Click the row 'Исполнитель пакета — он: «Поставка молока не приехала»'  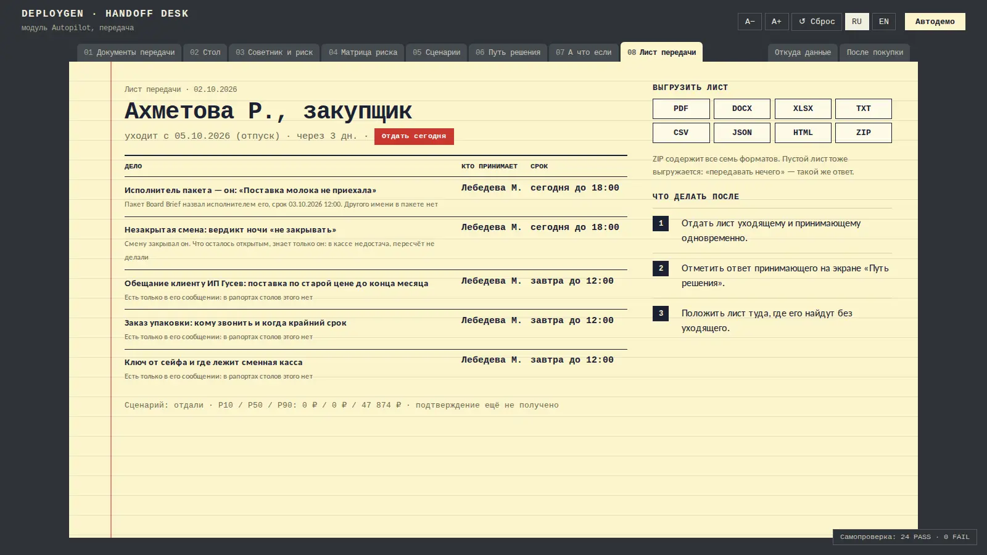[x=376, y=197]
